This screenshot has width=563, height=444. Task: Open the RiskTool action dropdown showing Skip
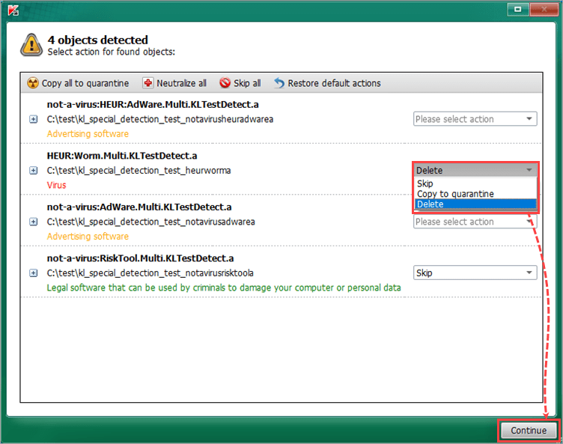[x=475, y=273]
